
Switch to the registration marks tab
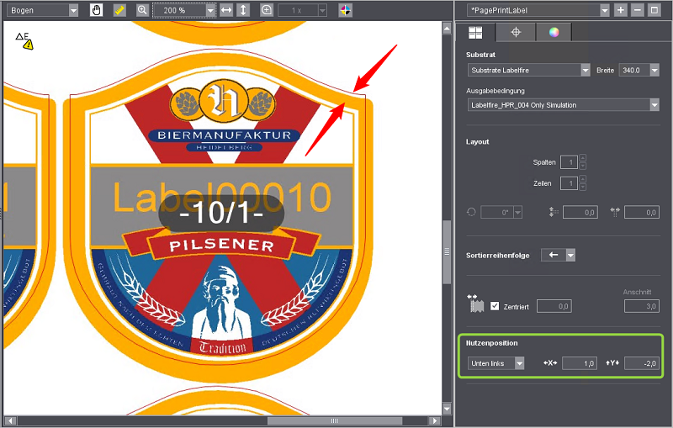pos(517,32)
